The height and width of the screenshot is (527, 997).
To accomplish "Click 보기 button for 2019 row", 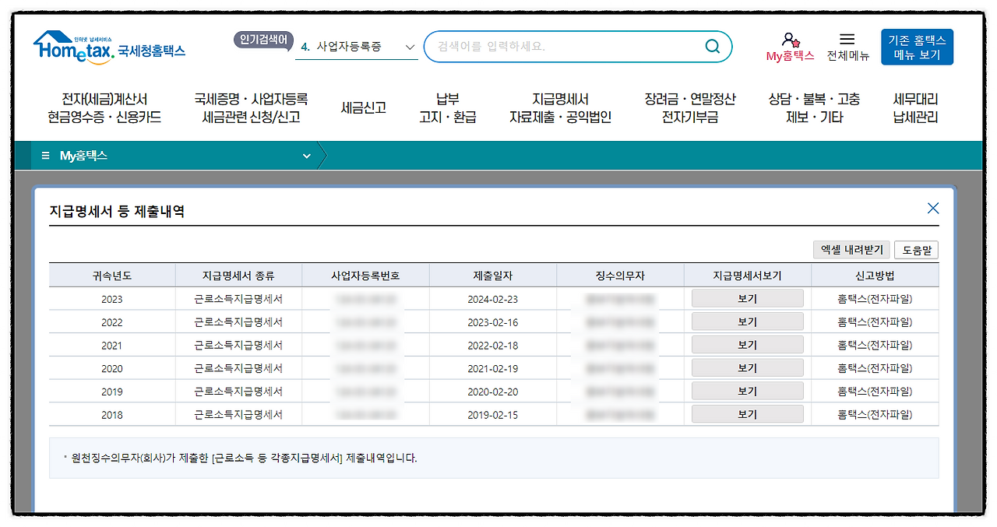I will 747,391.
